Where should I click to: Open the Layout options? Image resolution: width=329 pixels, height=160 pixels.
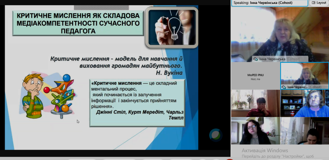319,3
